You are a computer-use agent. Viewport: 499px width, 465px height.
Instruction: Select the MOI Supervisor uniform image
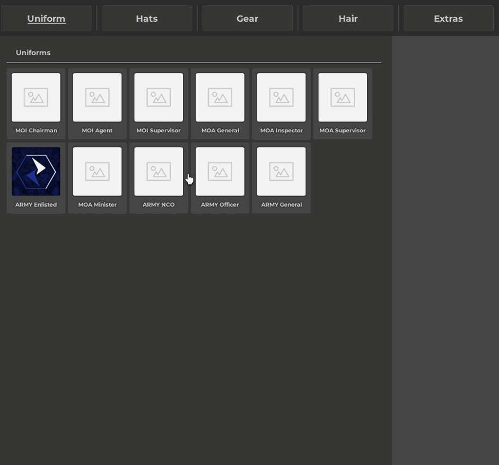[x=159, y=97]
